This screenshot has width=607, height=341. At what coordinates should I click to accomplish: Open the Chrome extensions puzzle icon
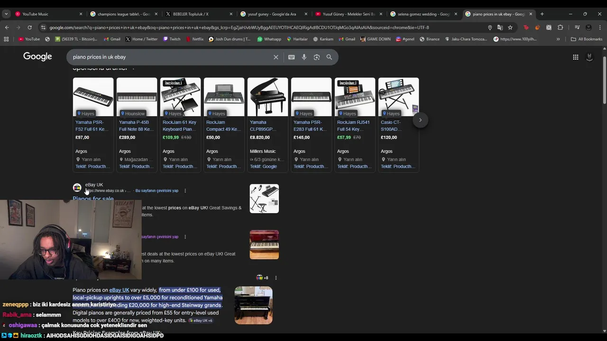pyautogui.click(x=560, y=27)
